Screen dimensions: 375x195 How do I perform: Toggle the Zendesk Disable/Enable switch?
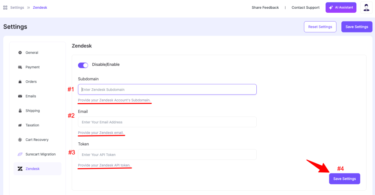(x=83, y=65)
